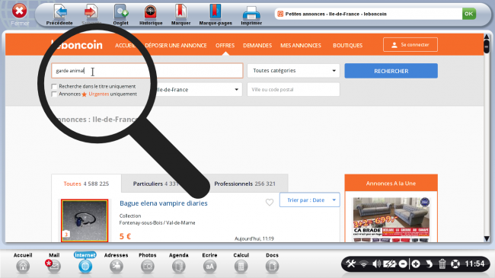
Task: Select the Professionnels 256 321 tab
Action: point(245,184)
